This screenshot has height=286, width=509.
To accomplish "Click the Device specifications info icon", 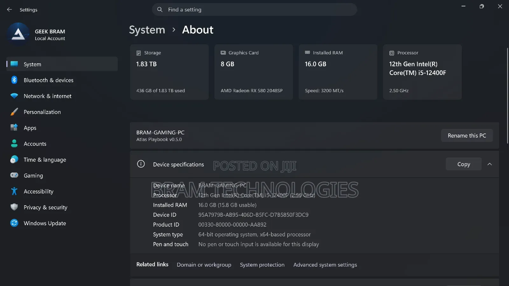I will (x=141, y=164).
